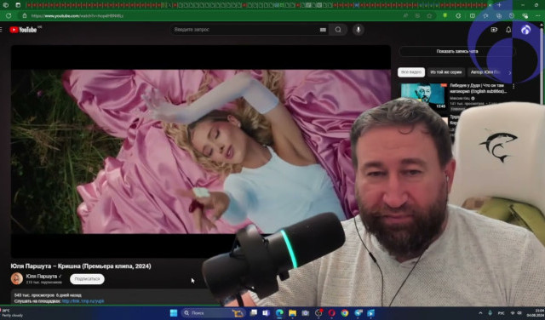
Task: Start voice search with the microphone icon
Action: (358, 30)
